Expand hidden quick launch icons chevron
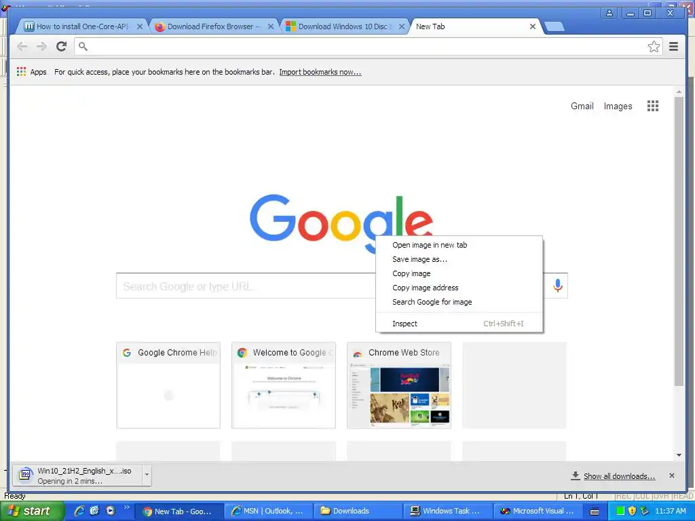Screen dimensions: 695x521 pos(127,507)
